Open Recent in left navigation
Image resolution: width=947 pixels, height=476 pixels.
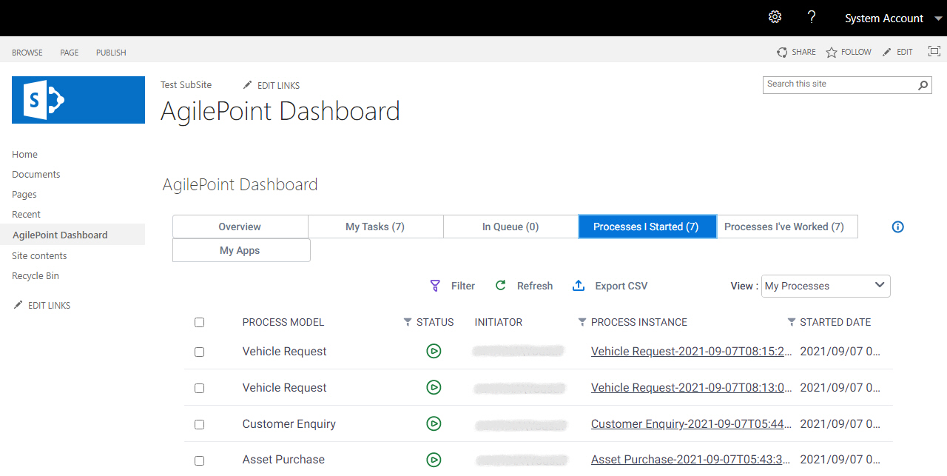click(x=27, y=215)
